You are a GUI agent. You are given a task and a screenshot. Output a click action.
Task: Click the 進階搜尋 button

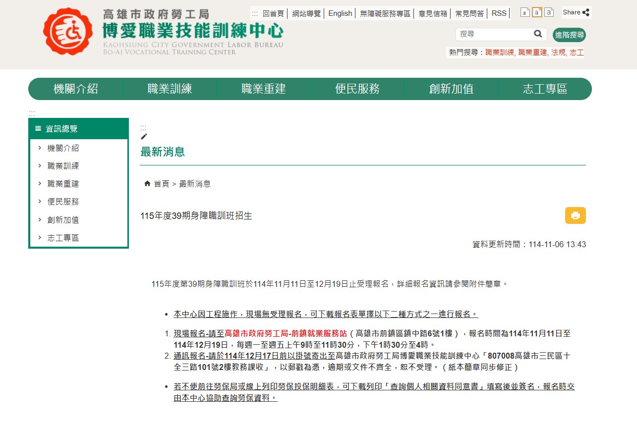click(x=569, y=35)
